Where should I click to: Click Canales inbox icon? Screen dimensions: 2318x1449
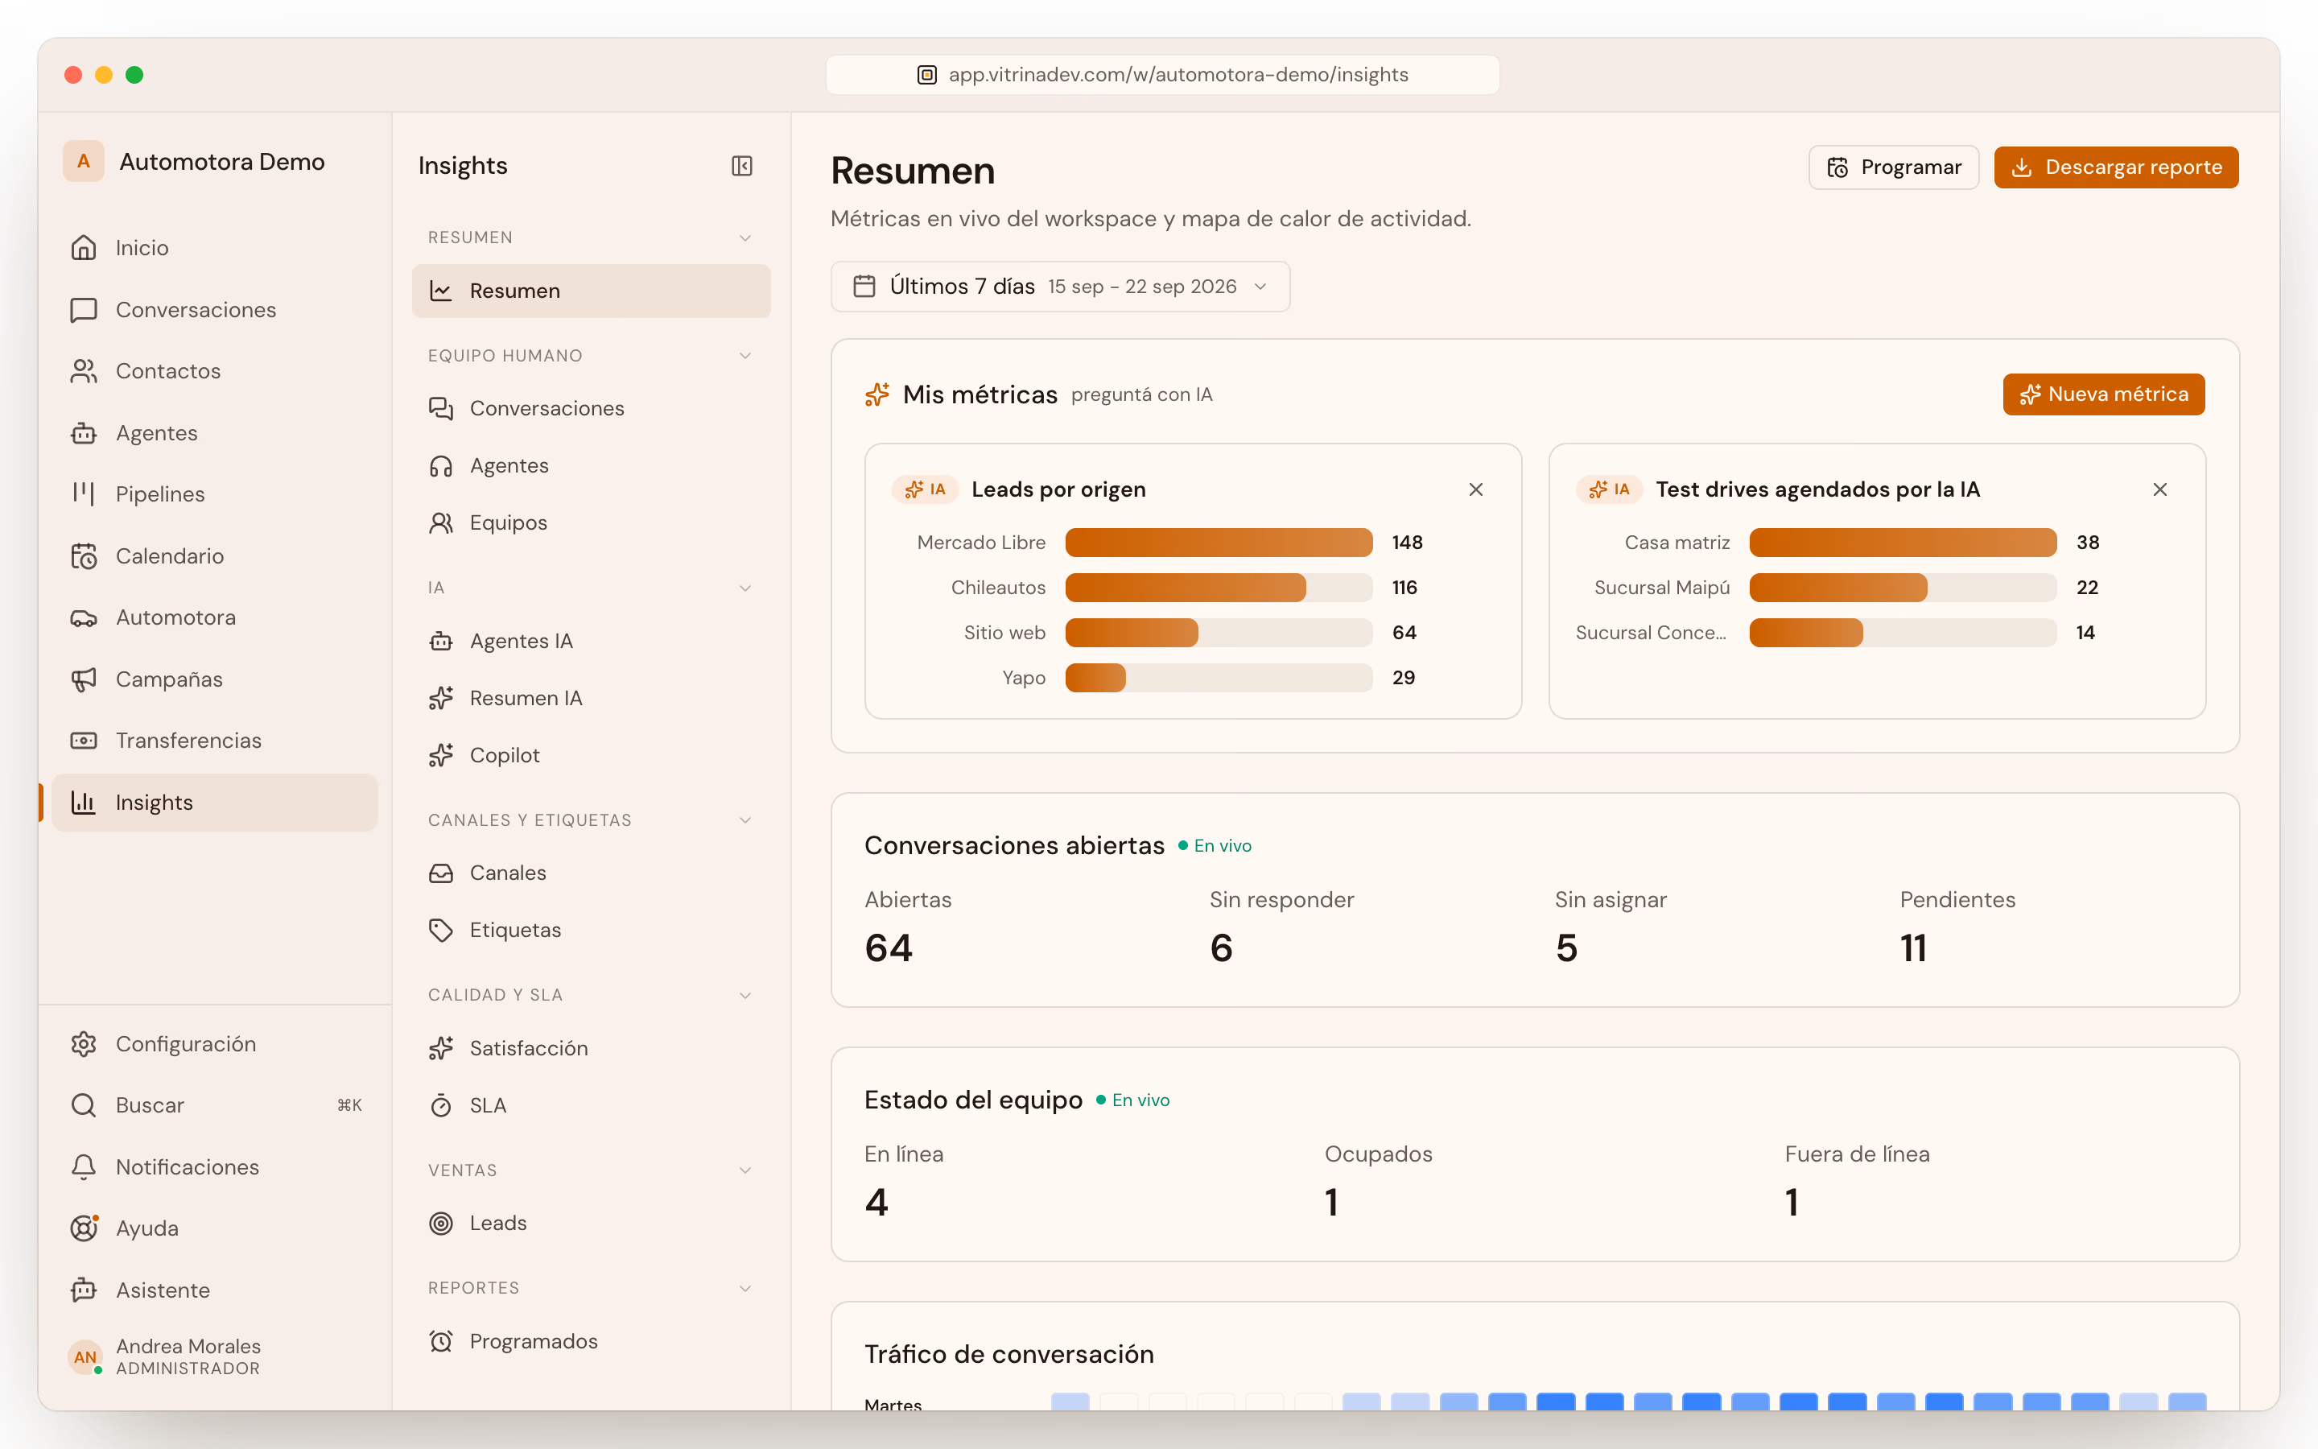tap(440, 873)
